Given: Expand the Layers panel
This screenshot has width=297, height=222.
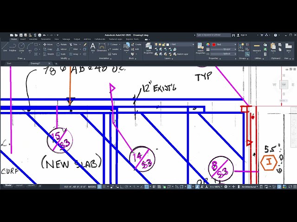Looking at the screenshot, I should click(168, 59).
